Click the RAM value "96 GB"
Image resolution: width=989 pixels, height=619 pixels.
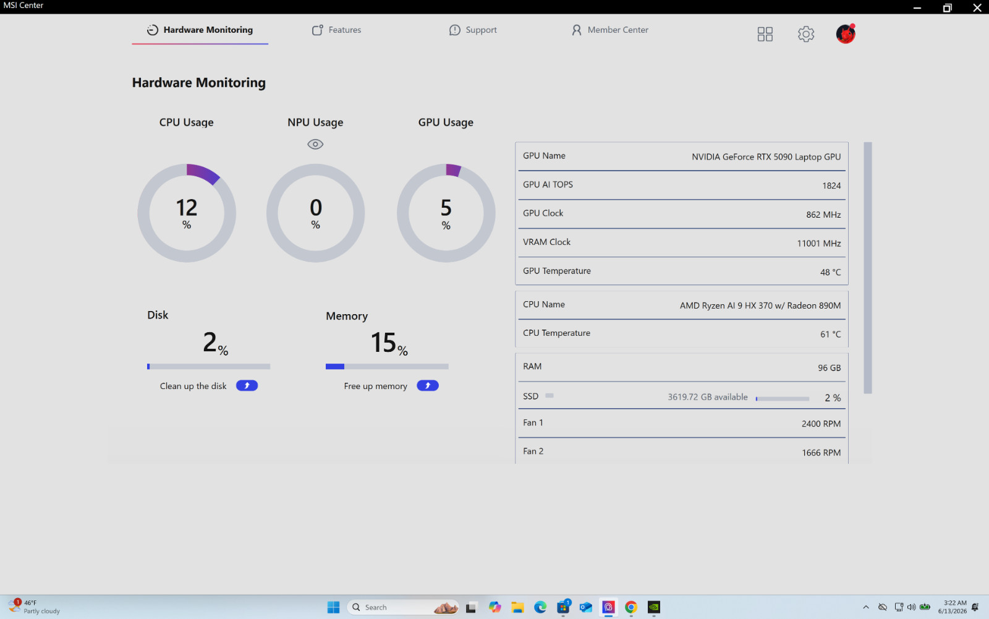(x=830, y=368)
